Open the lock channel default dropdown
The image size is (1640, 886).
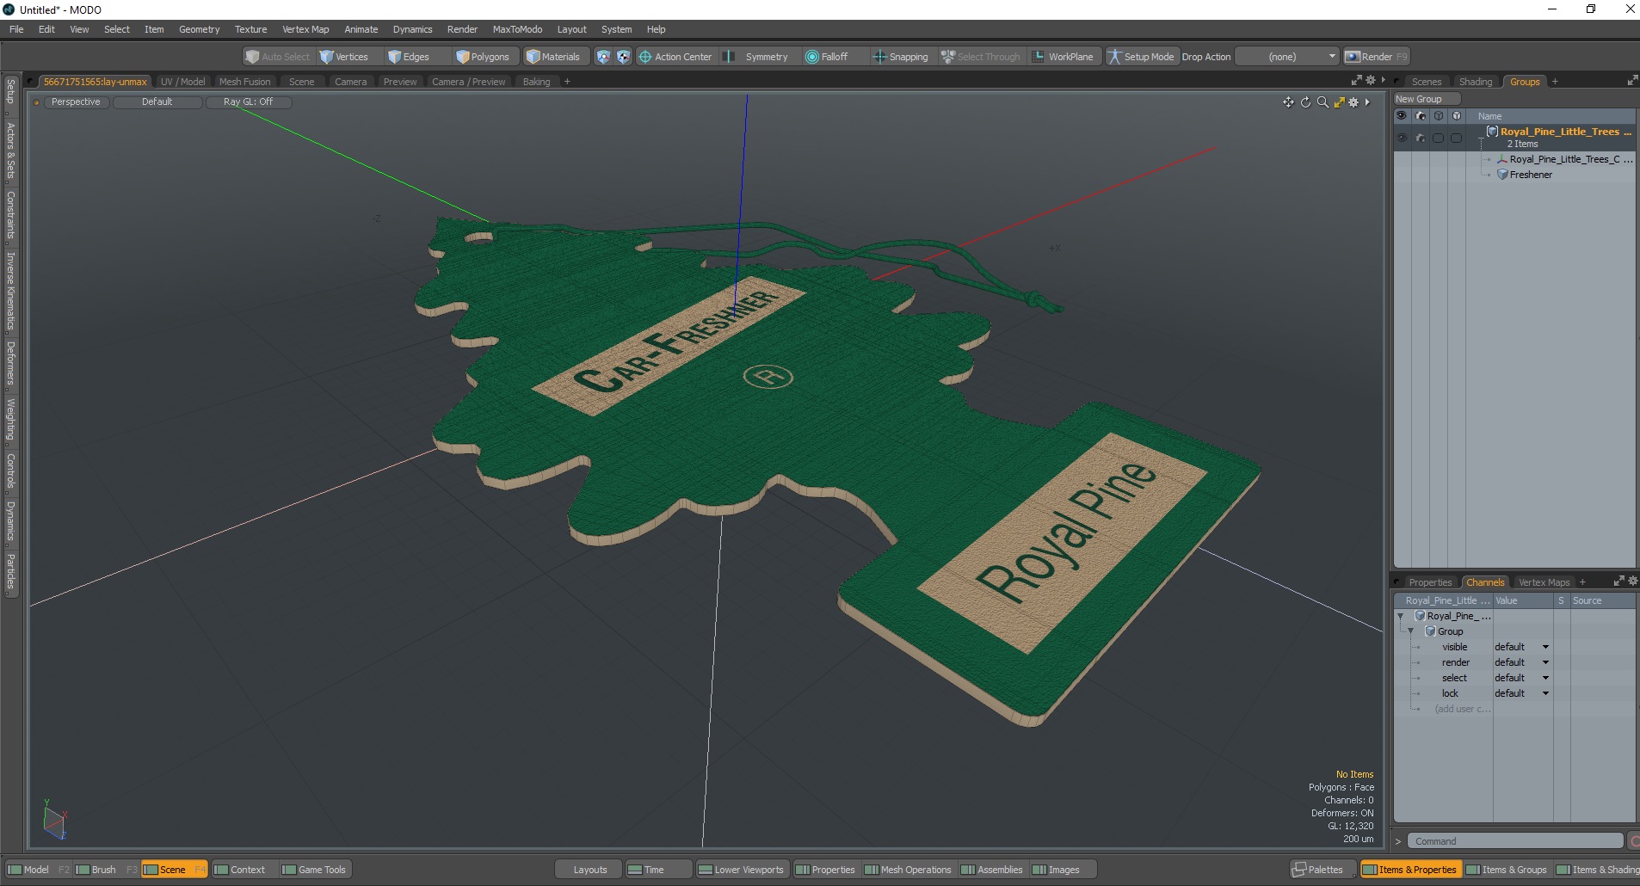click(x=1521, y=693)
